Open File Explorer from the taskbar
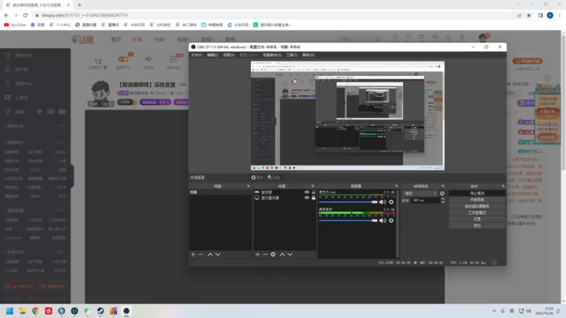566x318 pixels. click(x=23, y=311)
